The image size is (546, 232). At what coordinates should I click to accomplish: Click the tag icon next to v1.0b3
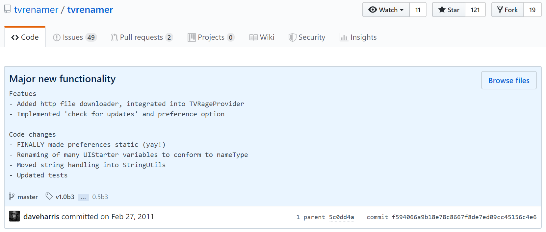tap(49, 197)
